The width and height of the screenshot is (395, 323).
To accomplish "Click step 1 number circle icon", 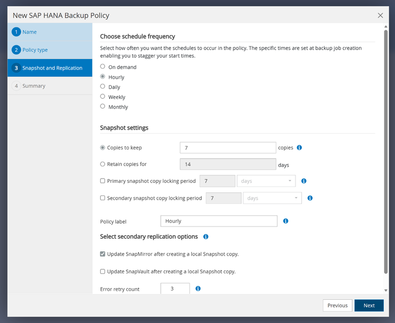I will (x=16, y=32).
